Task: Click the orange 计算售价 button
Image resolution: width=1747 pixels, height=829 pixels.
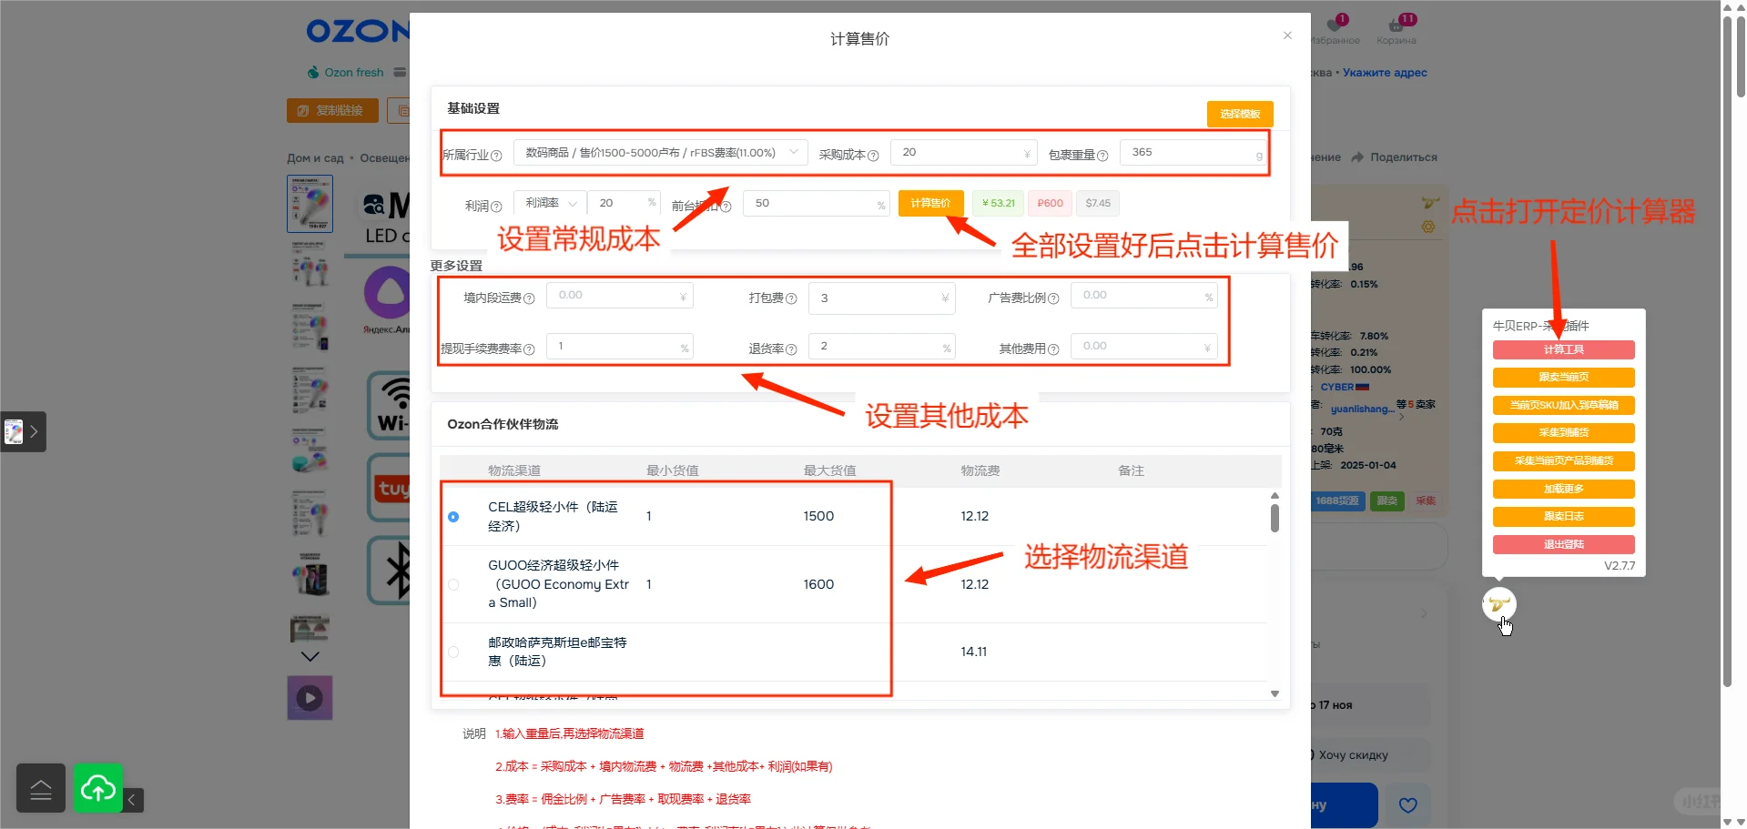Action: point(930,203)
